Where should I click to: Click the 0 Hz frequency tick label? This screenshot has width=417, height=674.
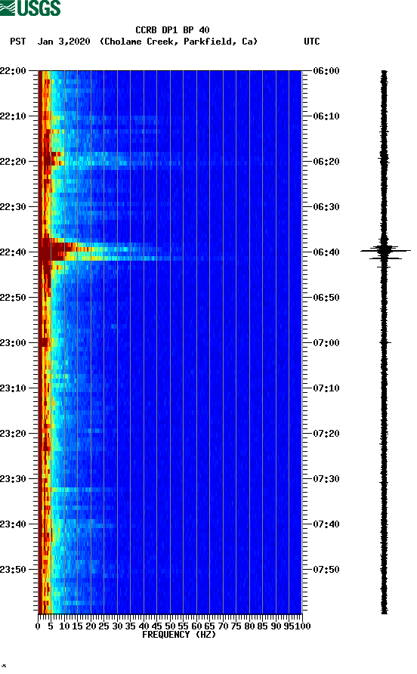(38, 626)
